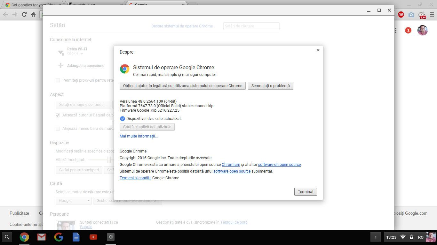
Task: Open the launcher search icon in shelf
Action: click(x=7, y=237)
